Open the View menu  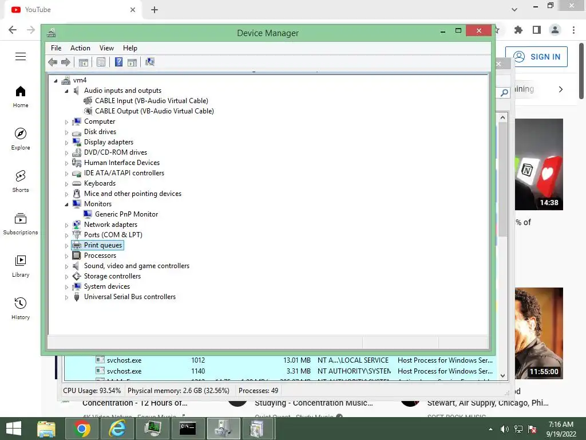106,48
